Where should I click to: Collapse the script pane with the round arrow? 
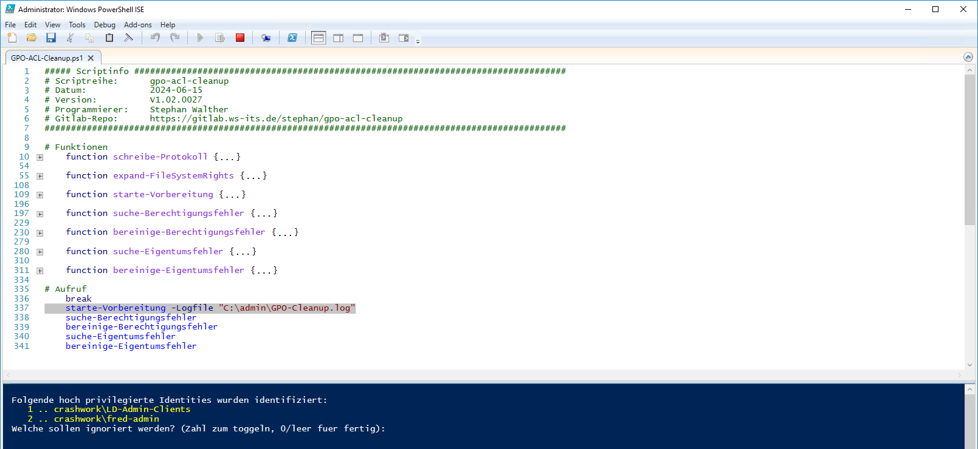click(x=968, y=57)
